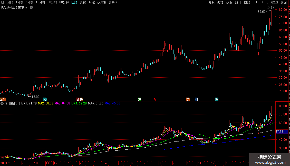The image size is (290, 166).
Task: Activate the 画线 drawing tools button
Action: click(x=247, y=2)
